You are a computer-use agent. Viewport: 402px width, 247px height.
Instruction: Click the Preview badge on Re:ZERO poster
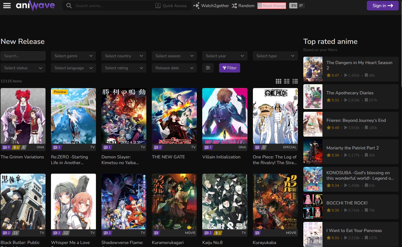point(60,92)
